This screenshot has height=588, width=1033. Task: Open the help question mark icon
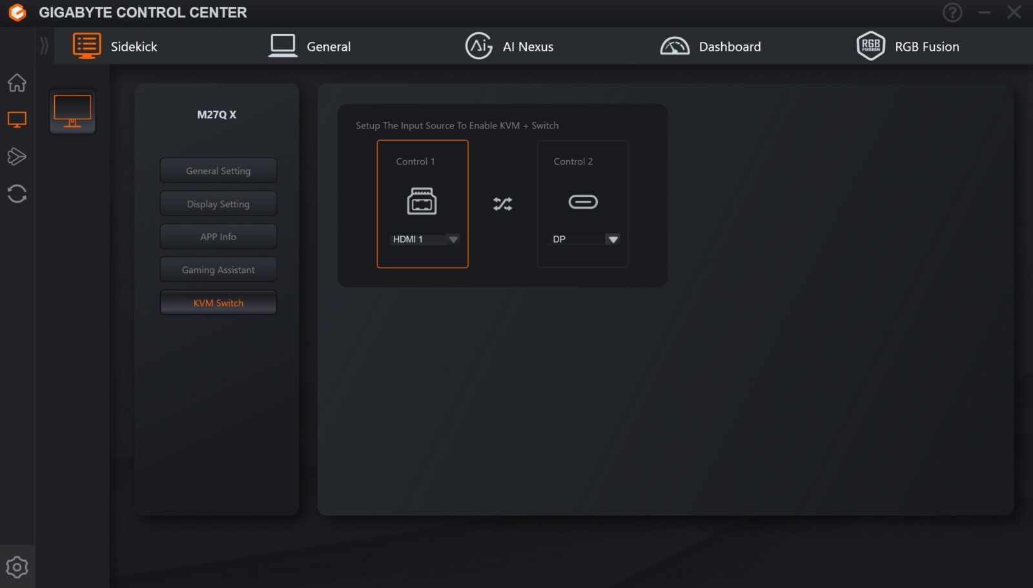[x=952, y=12]
